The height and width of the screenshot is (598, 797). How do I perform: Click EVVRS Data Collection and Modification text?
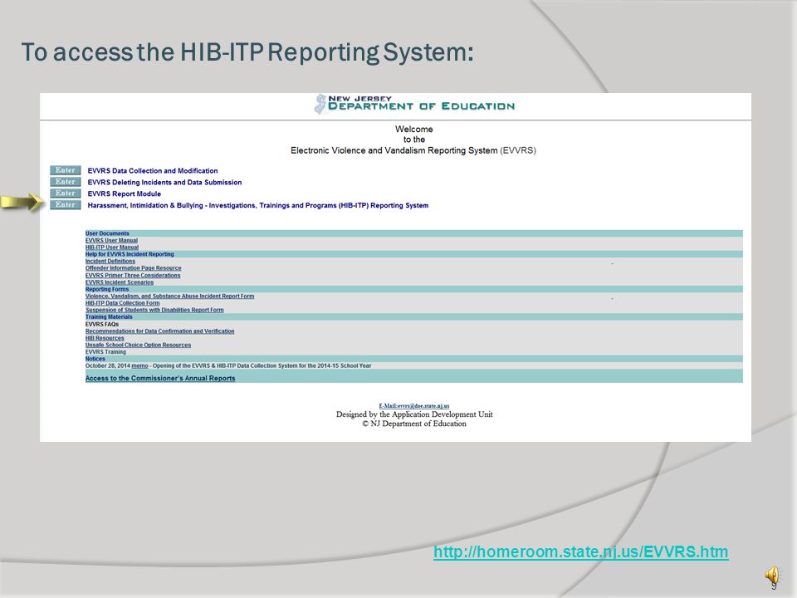click(x=153, y=171)
